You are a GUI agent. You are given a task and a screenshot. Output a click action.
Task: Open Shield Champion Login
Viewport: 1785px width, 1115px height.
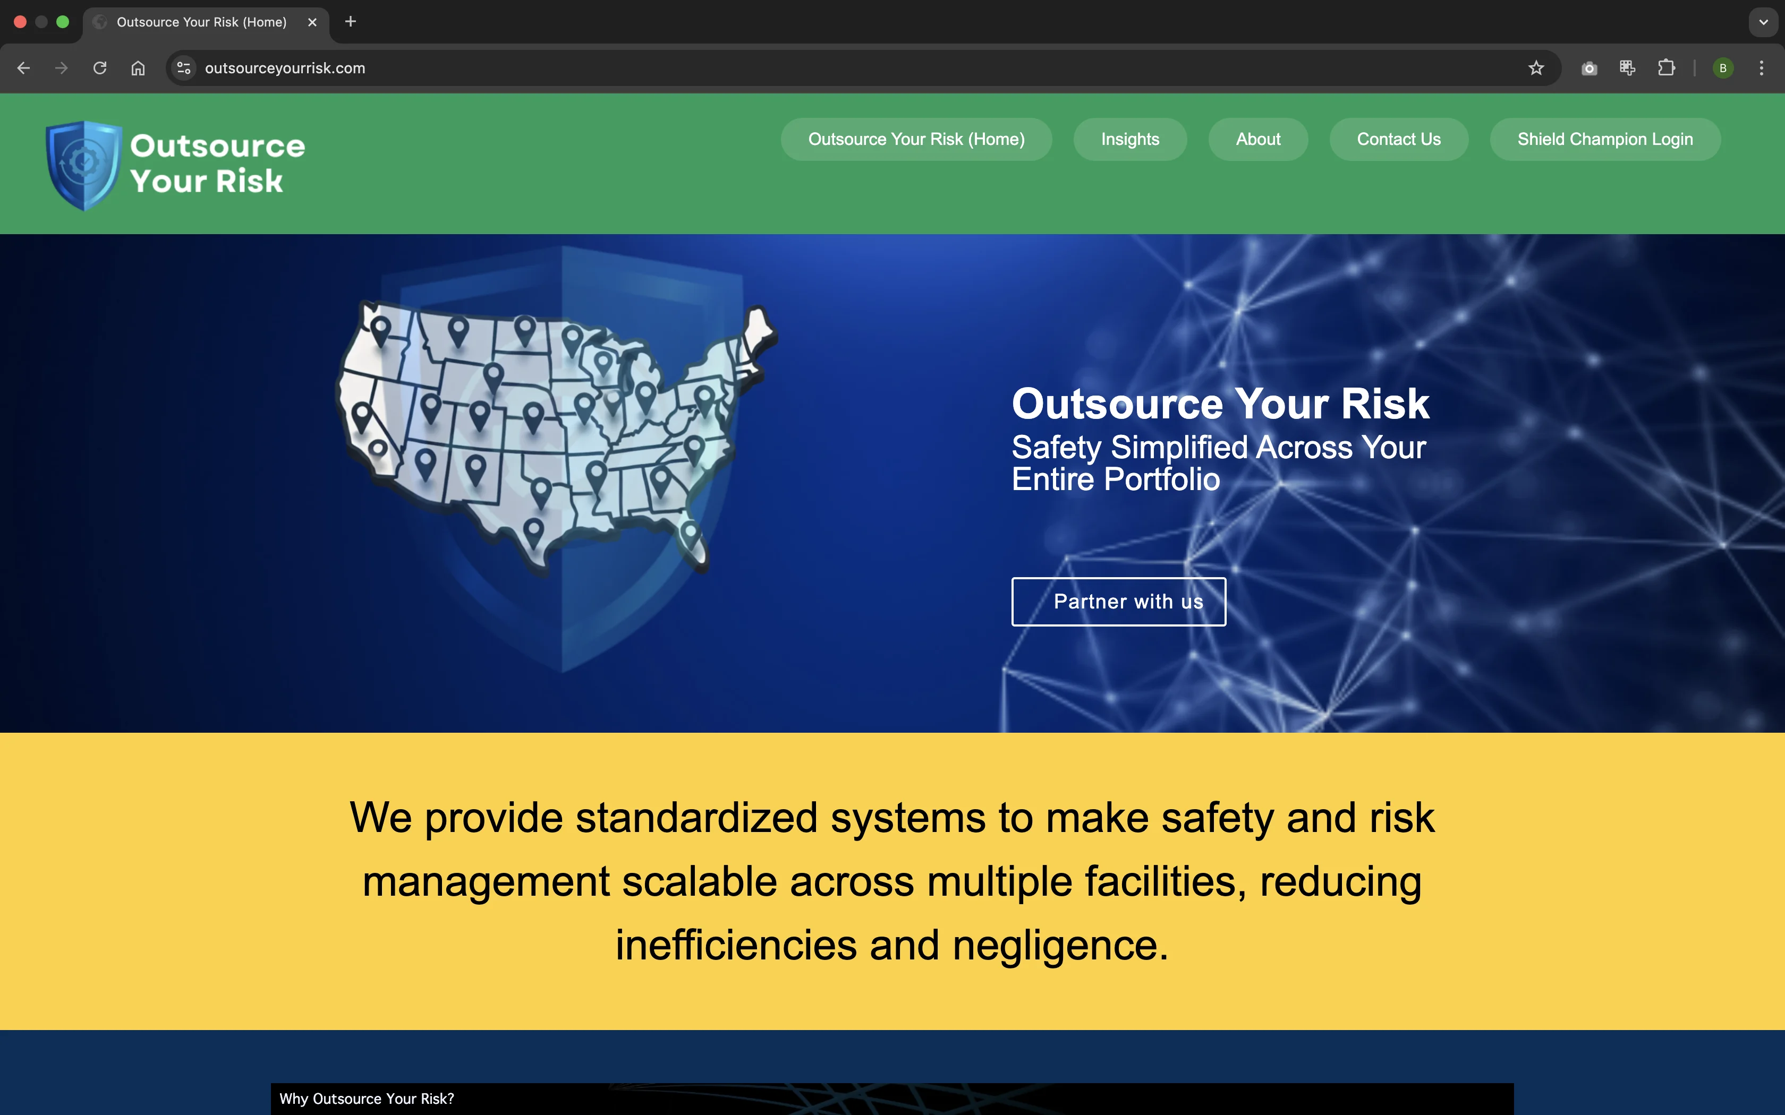tap(1605, 139)
